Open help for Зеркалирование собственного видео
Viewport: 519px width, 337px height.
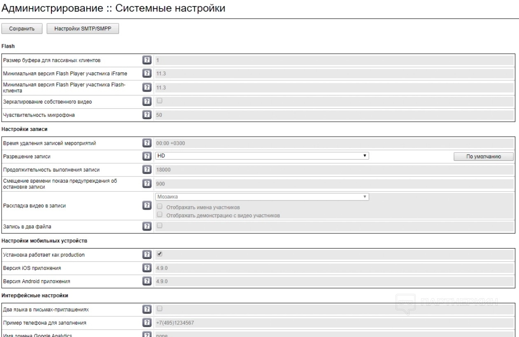[x=146, y=101]
